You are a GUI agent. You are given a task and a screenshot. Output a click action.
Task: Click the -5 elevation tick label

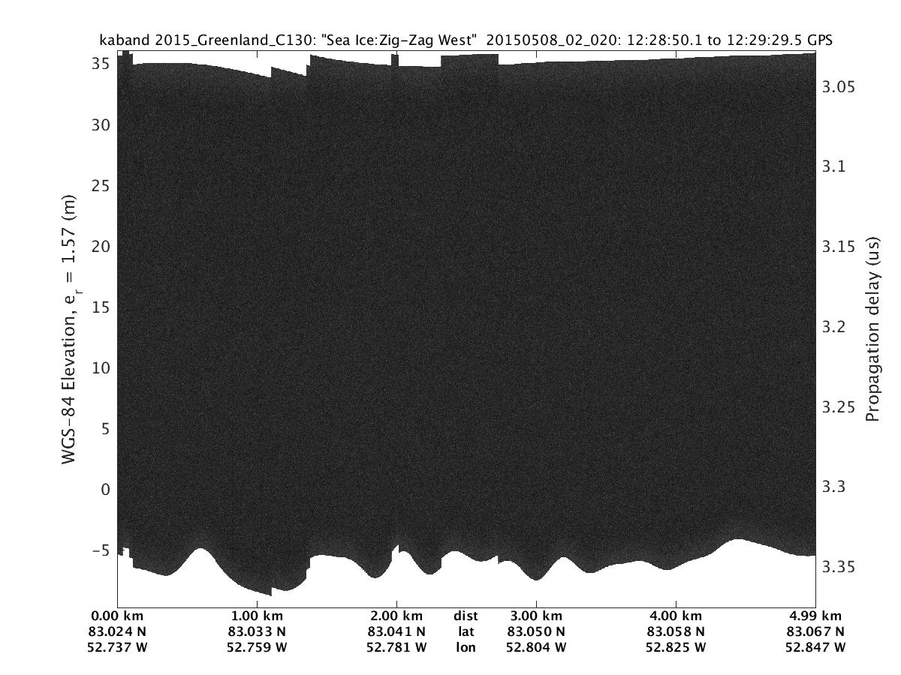pyautogui.click(x=98, y=550)
